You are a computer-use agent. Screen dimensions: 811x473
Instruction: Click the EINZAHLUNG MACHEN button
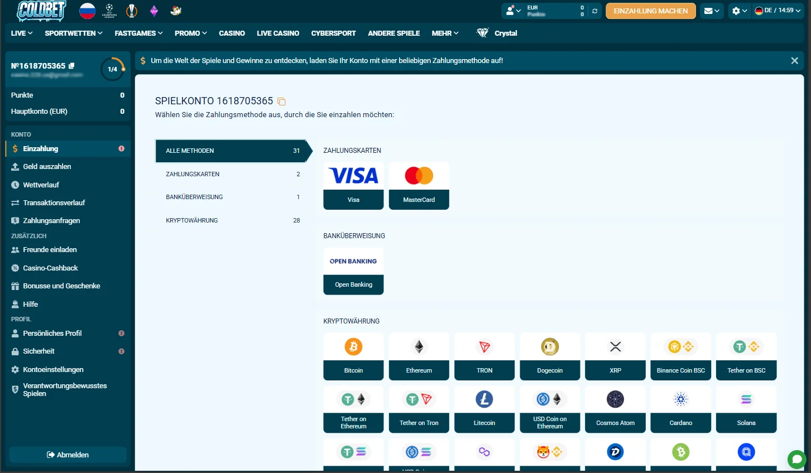[x=650, y=11]
